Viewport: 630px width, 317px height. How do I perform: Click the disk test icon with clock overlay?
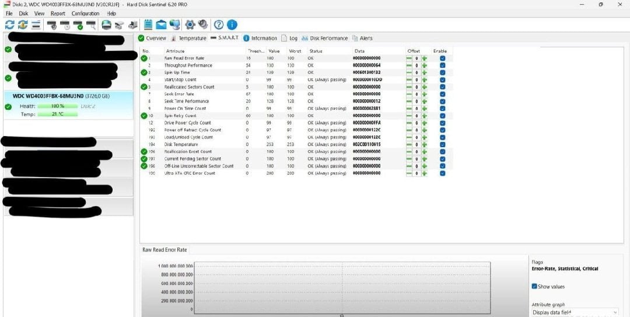[x=65, y=25]
